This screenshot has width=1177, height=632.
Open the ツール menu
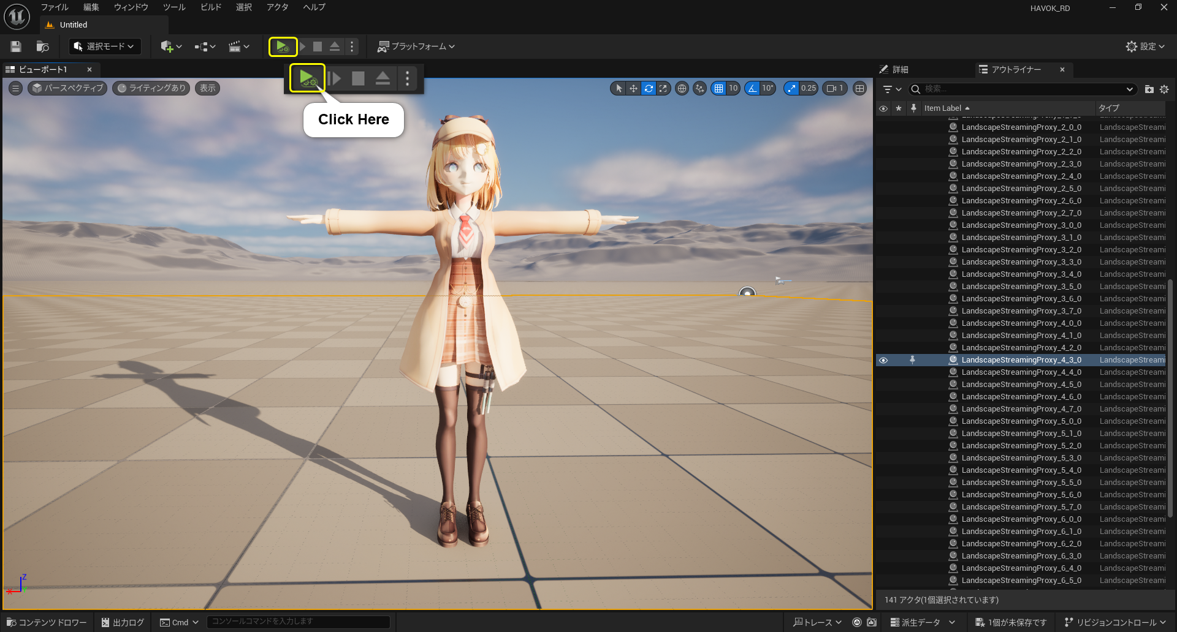coord(174,7)
